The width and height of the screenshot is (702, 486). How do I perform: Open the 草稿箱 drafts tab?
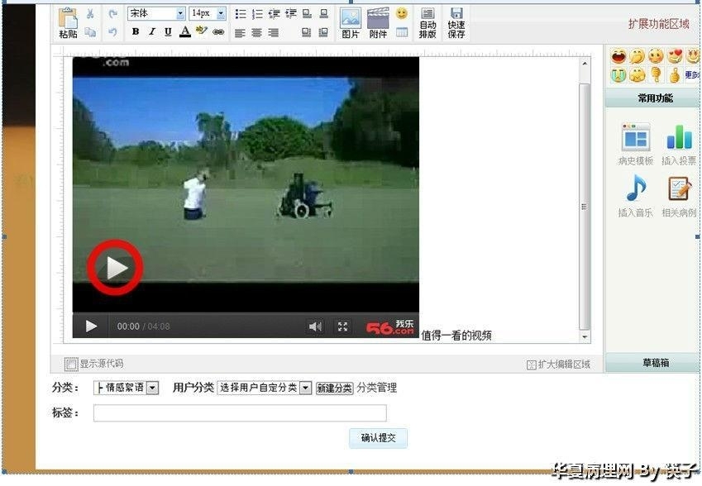655,363
